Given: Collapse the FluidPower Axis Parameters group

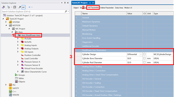Looking at the screenshot, I should (76, 50).
